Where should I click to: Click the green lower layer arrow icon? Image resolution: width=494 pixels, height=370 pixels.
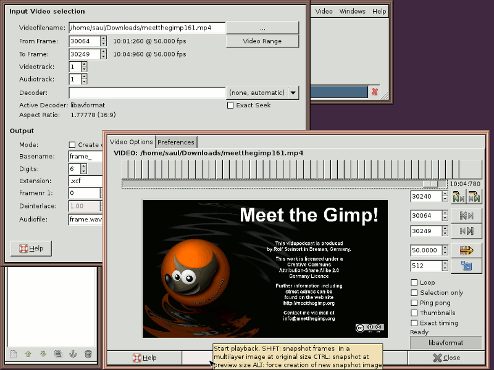tap(43, 354)
